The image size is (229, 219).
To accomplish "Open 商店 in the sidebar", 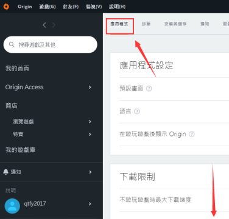I will click(x=12, y=106).
